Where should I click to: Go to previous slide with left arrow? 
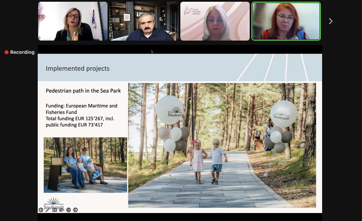point(41,210)
